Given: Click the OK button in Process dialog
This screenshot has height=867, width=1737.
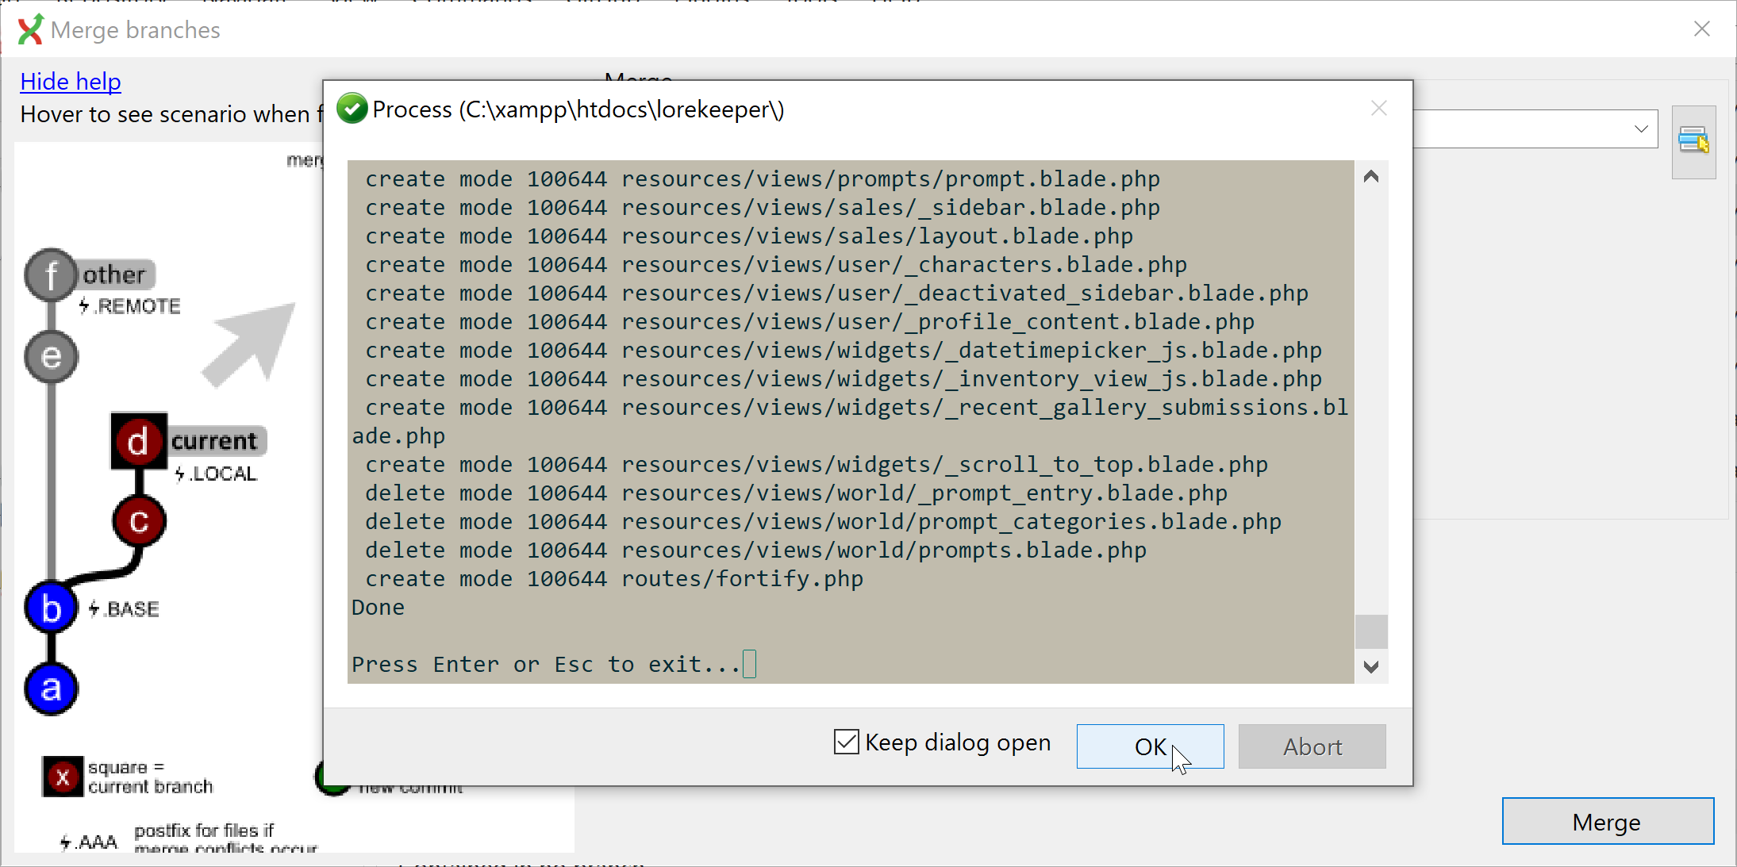Looking at the screenshot, I should pyautogui.click(x=1149, y=746).
